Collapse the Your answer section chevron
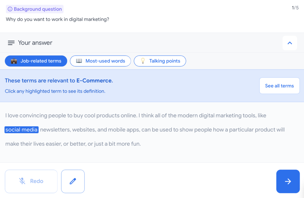 click(x=290, y=43)
